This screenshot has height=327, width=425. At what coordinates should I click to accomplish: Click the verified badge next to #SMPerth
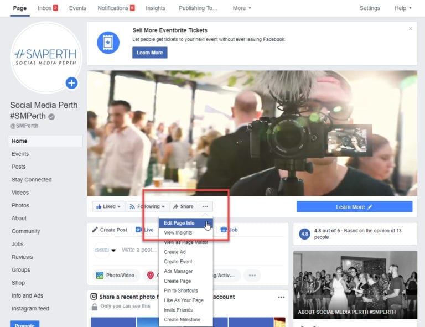click(51, 117)
